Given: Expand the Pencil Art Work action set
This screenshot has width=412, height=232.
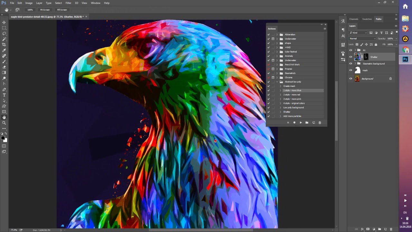Looking at the screenshot, I should [x=277, y=64].
